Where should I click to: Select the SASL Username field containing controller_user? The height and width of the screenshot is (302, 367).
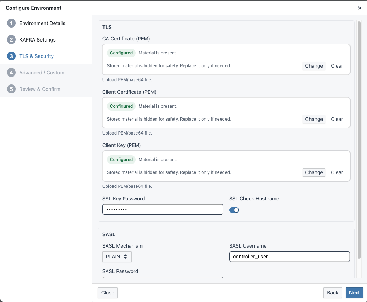coord(289,257)
